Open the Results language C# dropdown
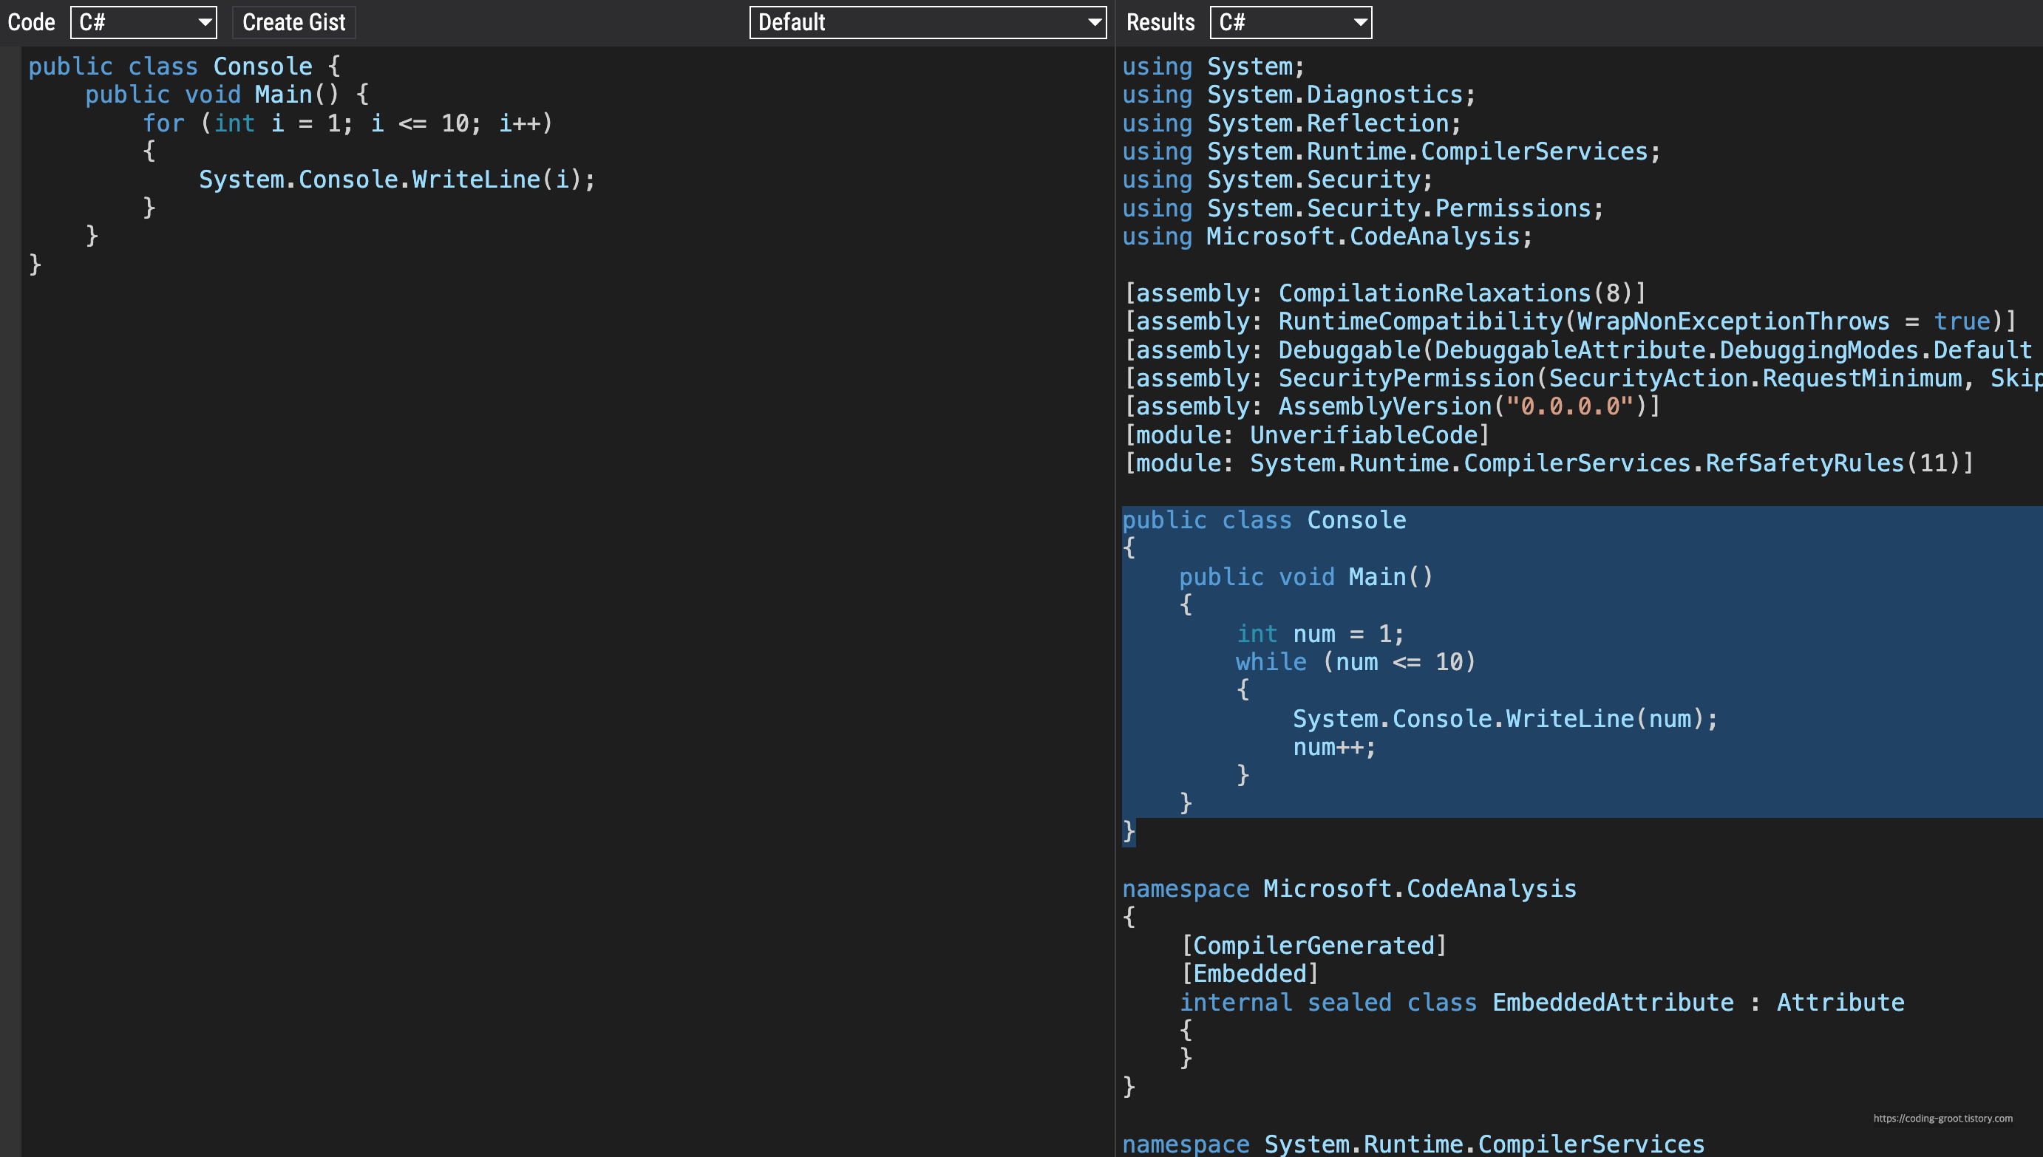 click(x=1291, y=22)
